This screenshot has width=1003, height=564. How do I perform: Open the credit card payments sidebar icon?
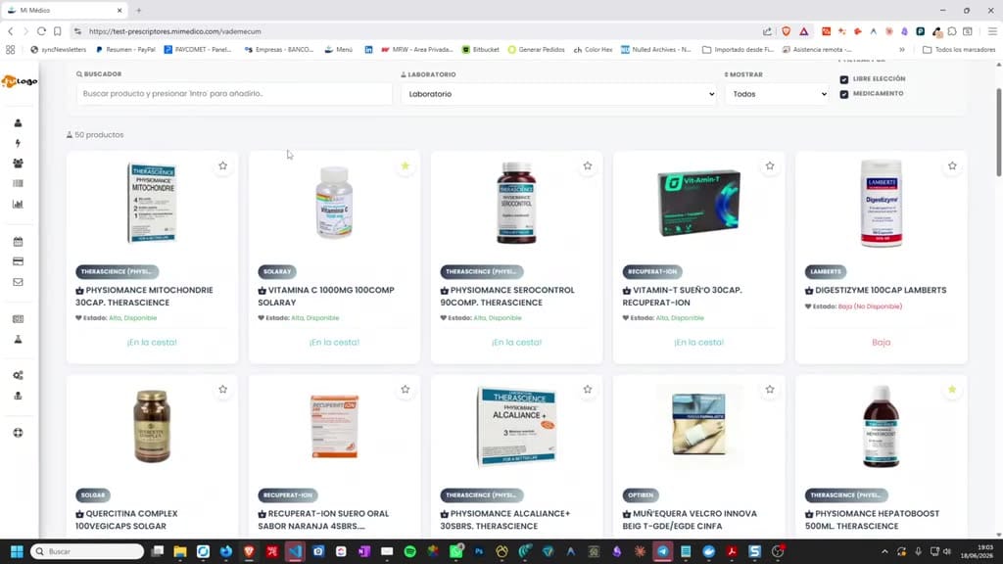(x=18, y=261)
